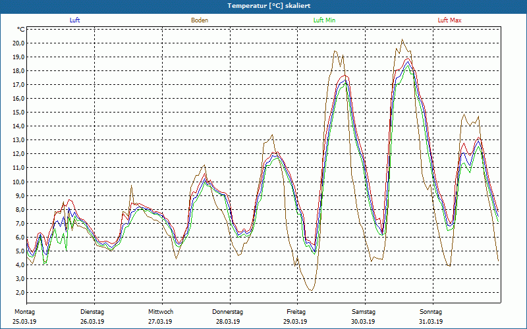Click the brown 'Boden' legend label

coord(200,20)
